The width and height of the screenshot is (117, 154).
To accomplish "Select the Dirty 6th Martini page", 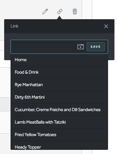I will click(59, 97).
